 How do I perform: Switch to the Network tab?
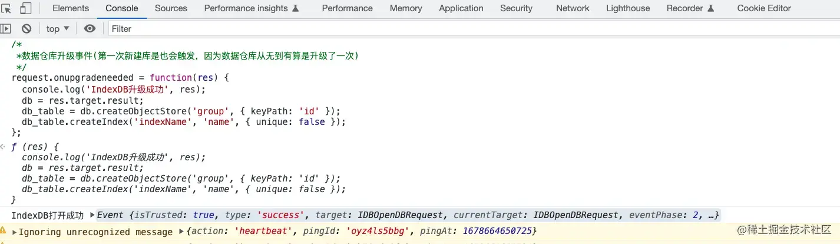[x=573, y=8]
